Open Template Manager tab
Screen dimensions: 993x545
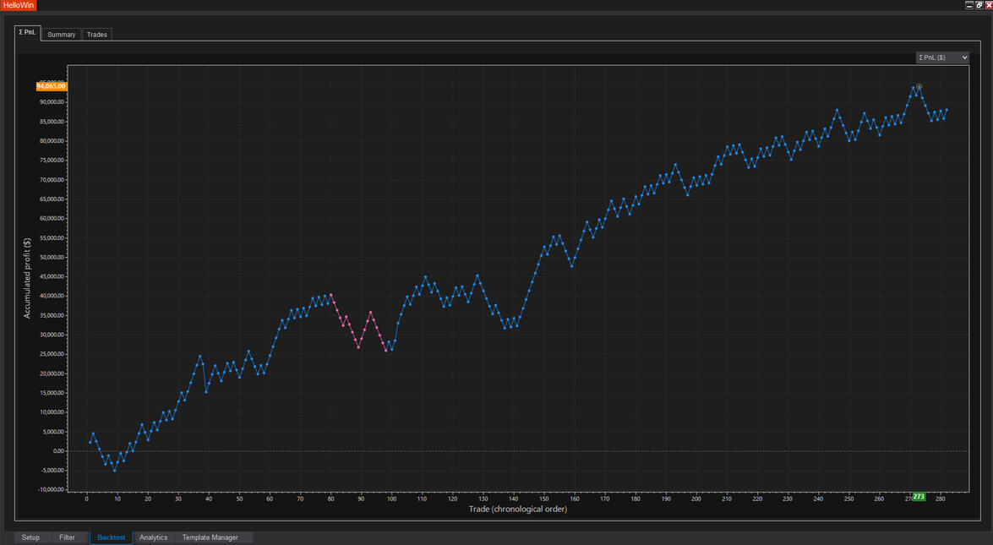210,537
